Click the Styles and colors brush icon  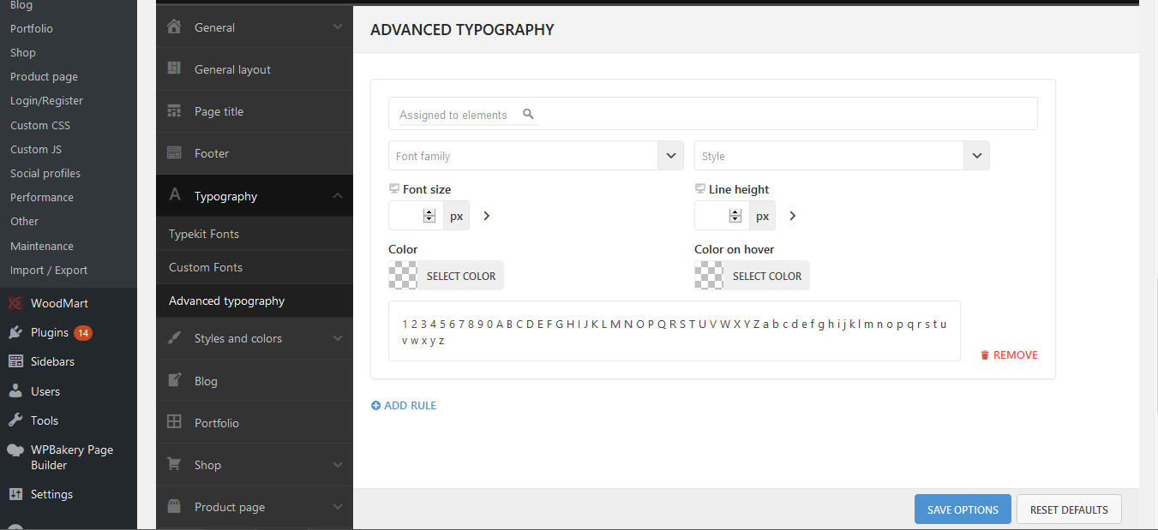[174, 338]
